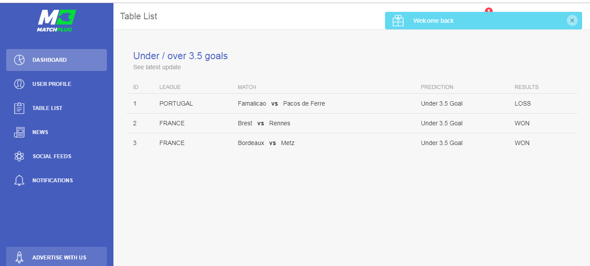
Task: Click WON result for Bordeaux match
Action: coord(522,143)
